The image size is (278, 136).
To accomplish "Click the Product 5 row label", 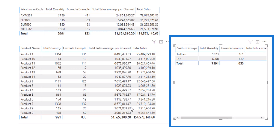I will [27, 95].
